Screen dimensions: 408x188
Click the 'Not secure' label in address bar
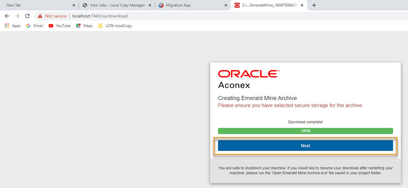tap(56, 16)
